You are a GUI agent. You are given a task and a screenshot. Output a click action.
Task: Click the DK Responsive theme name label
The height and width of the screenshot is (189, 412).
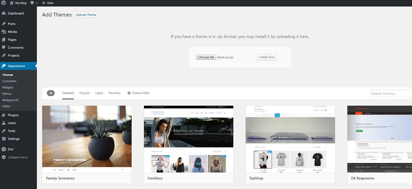click(x=363, y=178)
